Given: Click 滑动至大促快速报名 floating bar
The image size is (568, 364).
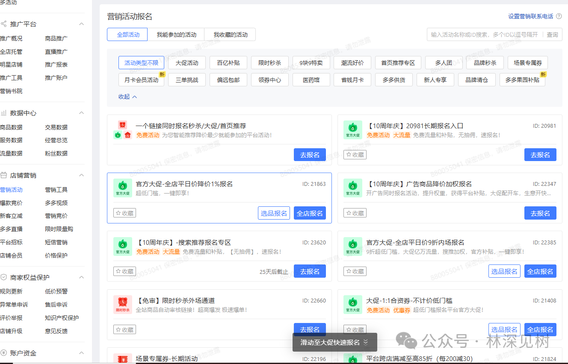Looking at the screenshot, I should click(334, 342).
